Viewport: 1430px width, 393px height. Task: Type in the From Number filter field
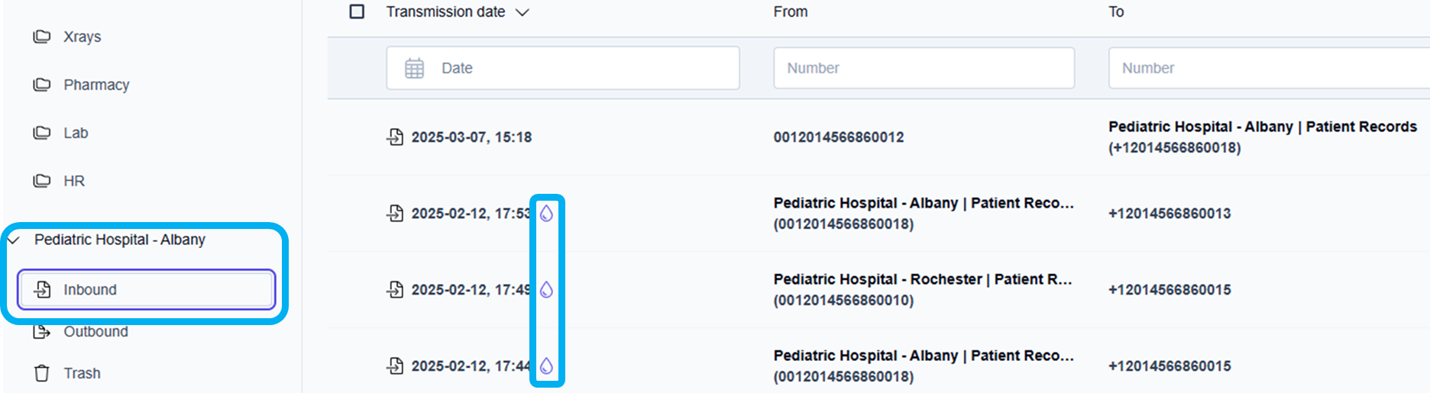click(x=924, y=68)
